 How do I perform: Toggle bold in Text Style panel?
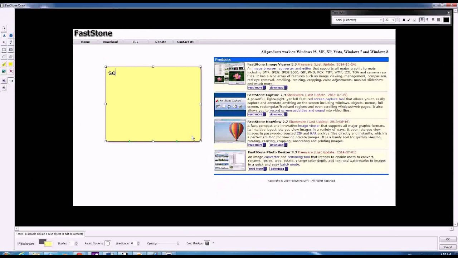[404, 20]
